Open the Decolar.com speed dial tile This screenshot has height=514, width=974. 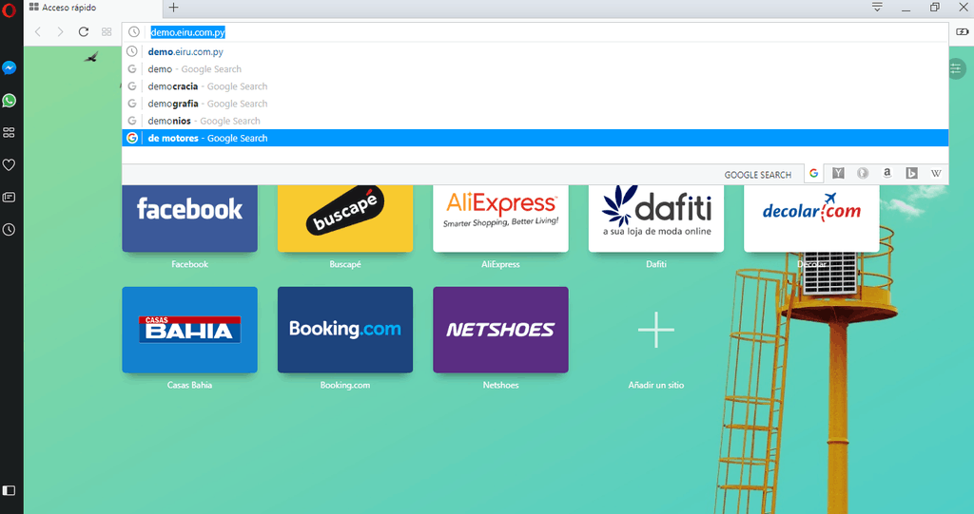(811, 218)
